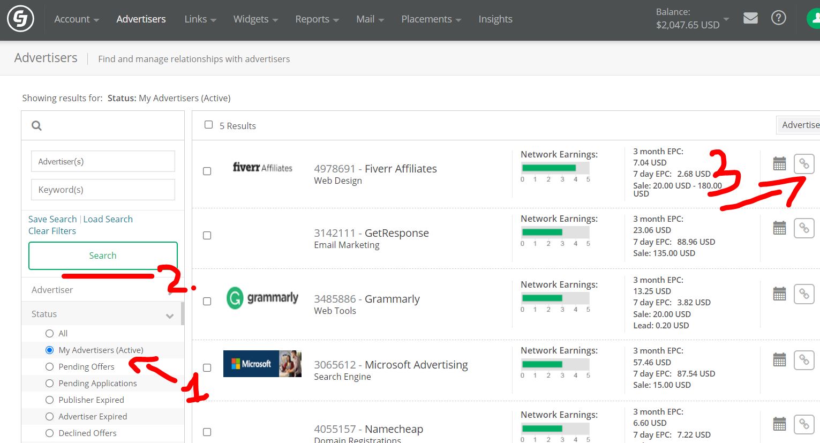Click Grammarly network earnings bar
Image resolution: width=820 pixels, height=443 pixels.
coord(555,298)
